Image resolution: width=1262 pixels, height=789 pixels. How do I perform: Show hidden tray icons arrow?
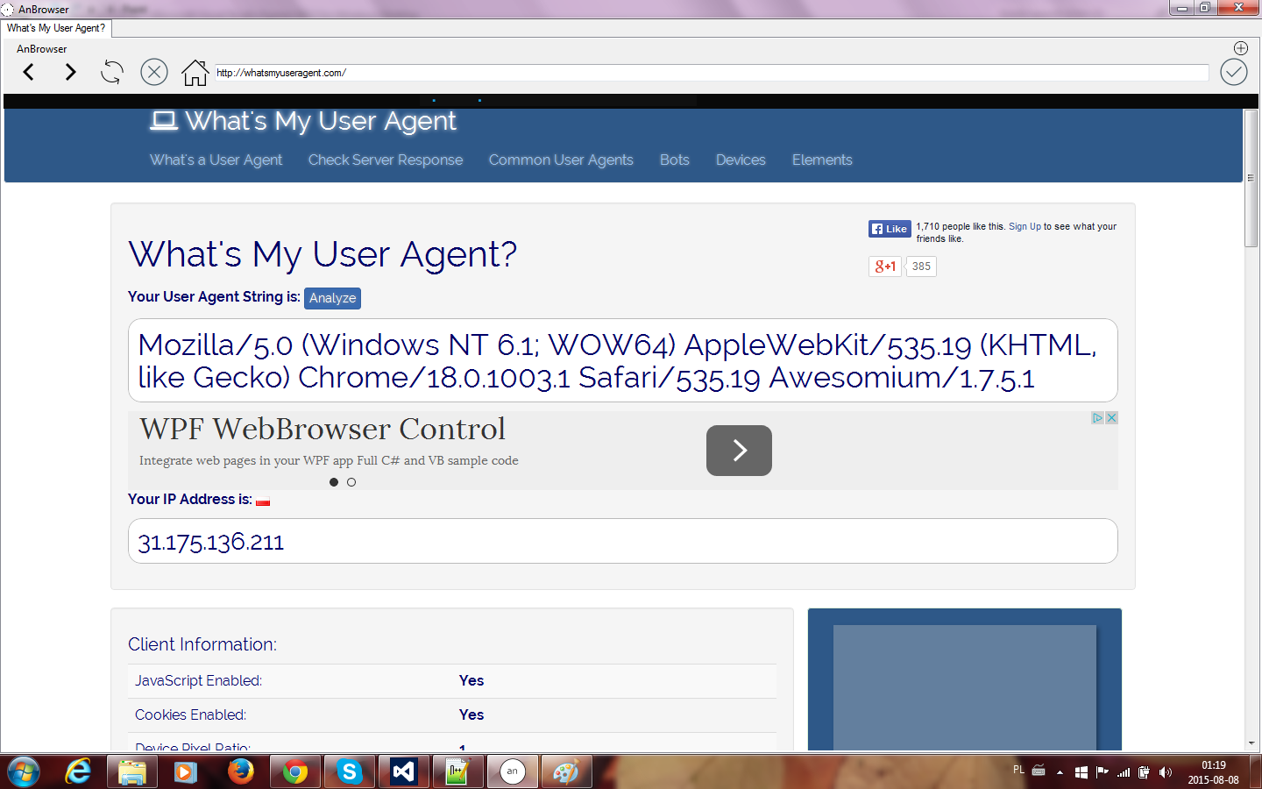pos(1060,772)
